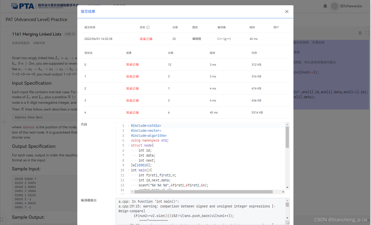Click the code editor vertical scrollbar thumb

pos(287,137)
